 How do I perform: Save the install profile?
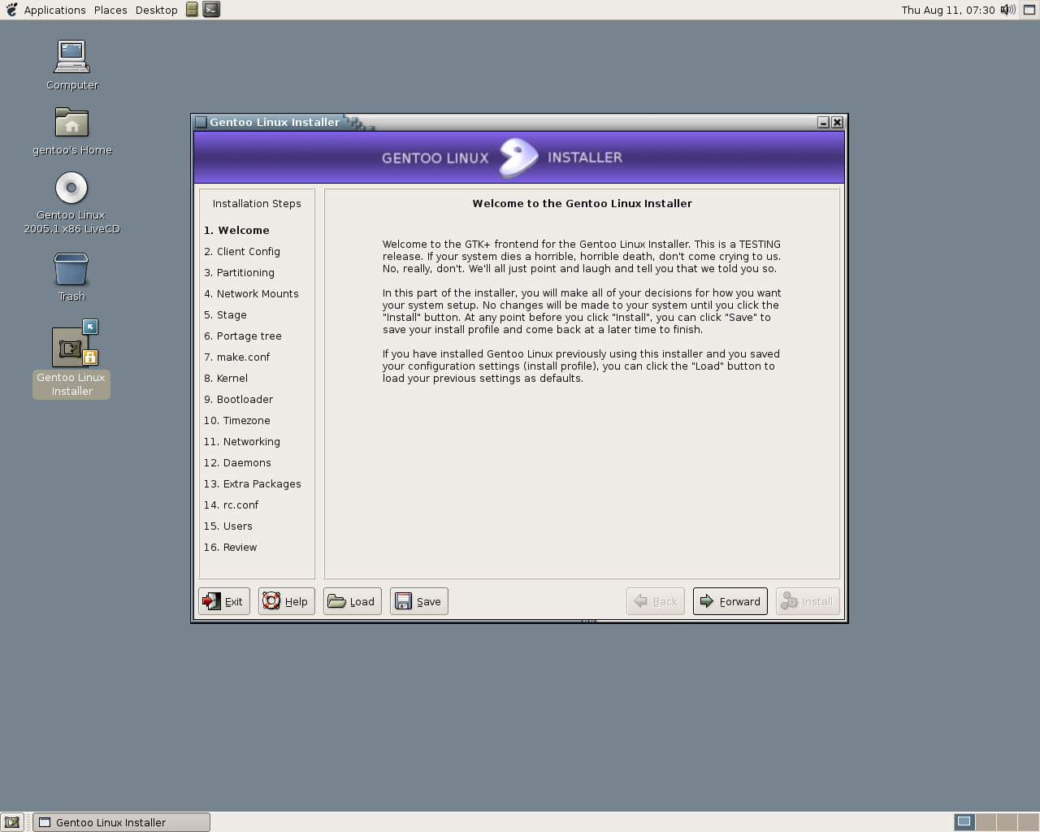419,601
